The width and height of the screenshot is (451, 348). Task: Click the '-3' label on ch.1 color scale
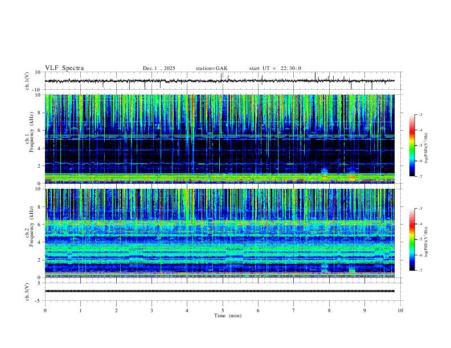[x=420, y=114]
